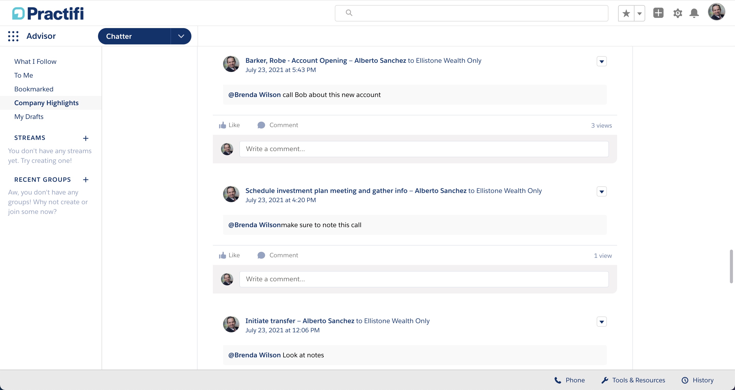Open @Brenda Wilson mention in 'note this call' post

coord(254,225)
